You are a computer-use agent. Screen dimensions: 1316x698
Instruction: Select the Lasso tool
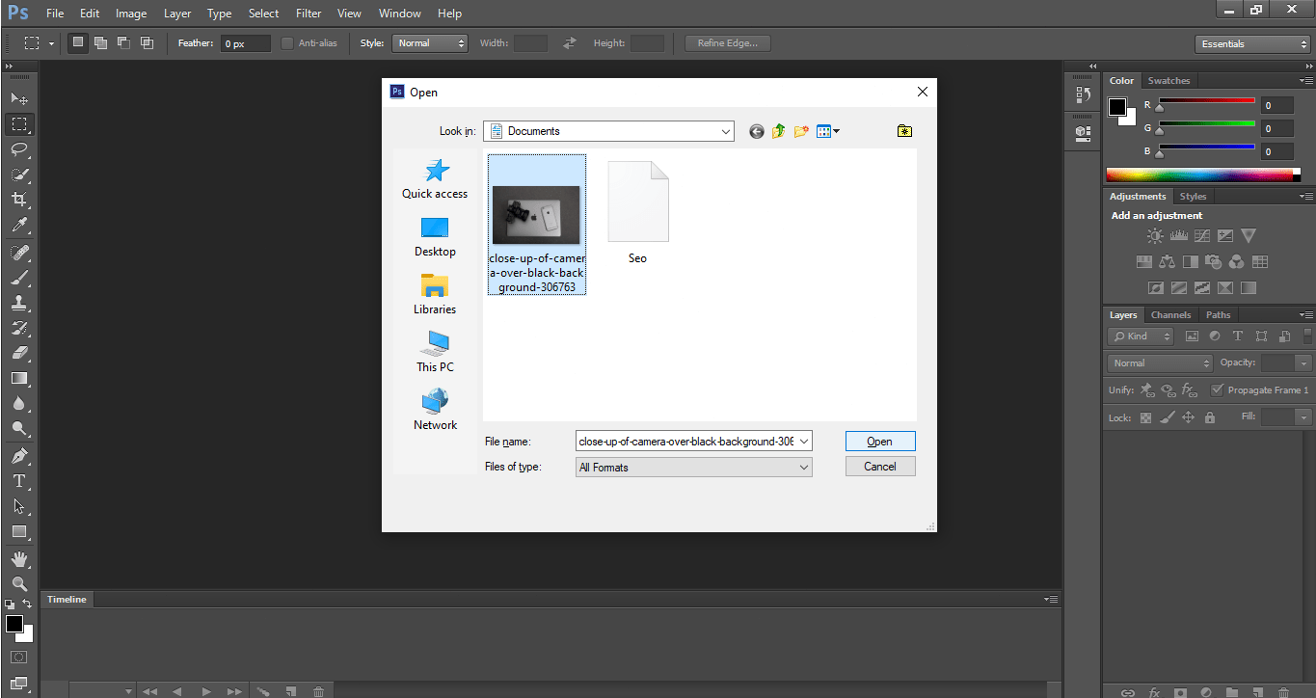[19, 149]
